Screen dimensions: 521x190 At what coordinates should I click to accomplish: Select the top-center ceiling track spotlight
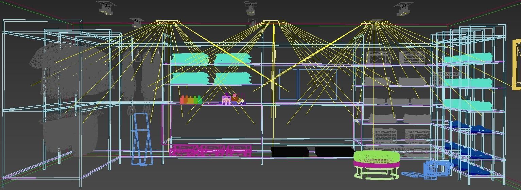click(251, 8)
